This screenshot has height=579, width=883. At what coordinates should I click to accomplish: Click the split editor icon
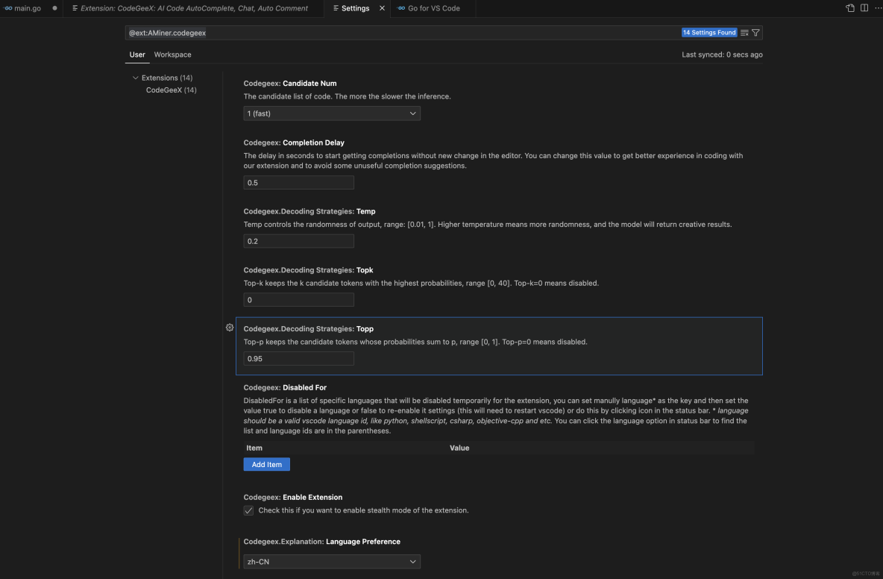[x=864, y=8]
